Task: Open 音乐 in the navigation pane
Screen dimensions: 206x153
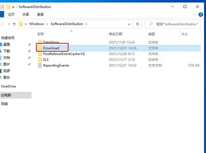Action: pos(7,77)
